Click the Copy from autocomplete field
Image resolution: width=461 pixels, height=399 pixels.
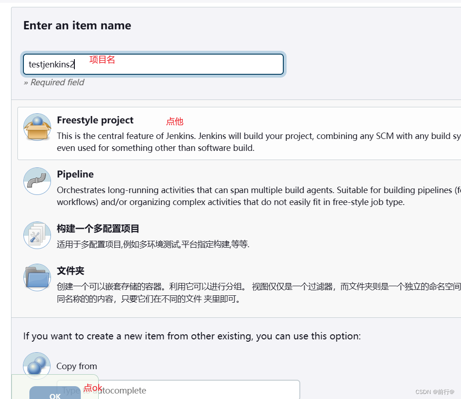[x=178, y=390]
